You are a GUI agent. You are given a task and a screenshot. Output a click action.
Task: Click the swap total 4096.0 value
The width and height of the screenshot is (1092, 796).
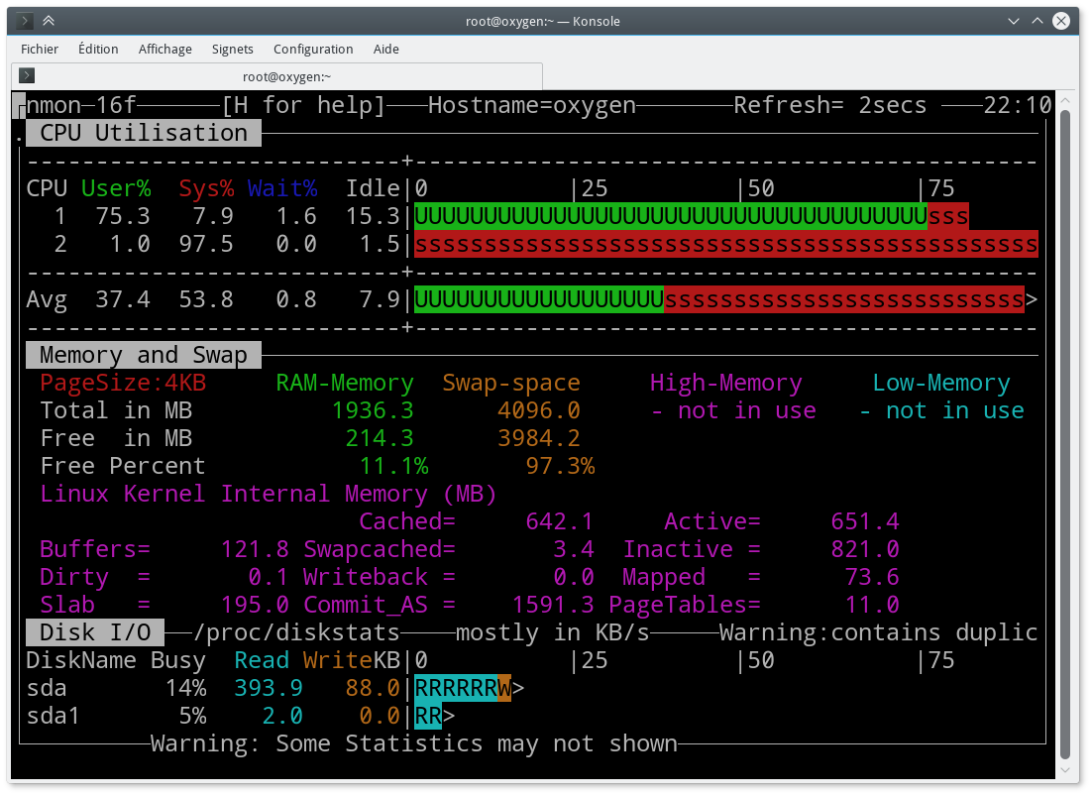[x=539, y=410]
